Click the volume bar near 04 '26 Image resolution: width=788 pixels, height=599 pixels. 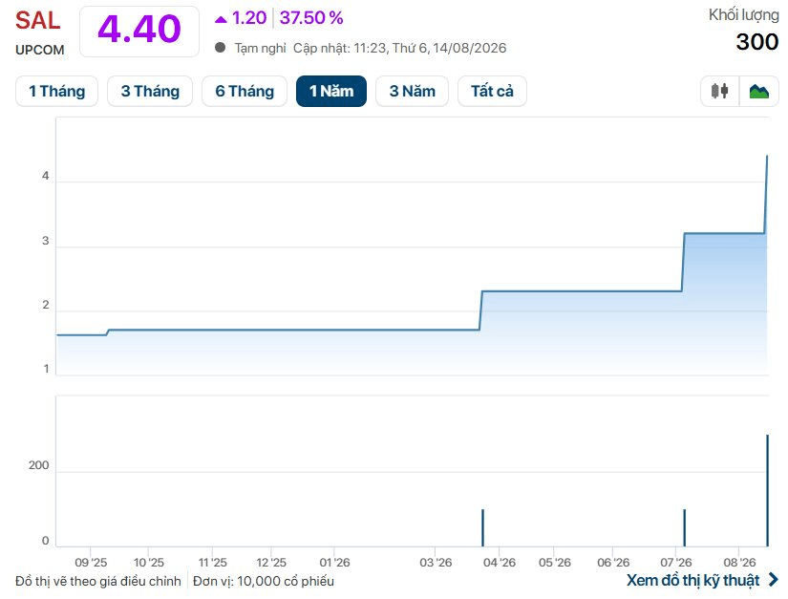[x=483, y=527]
